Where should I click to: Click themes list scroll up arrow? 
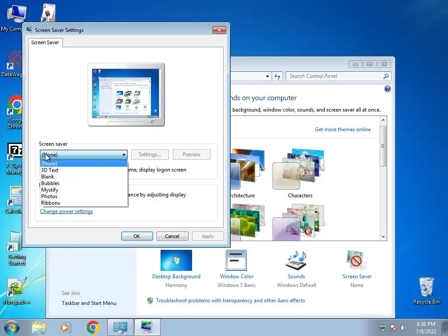click(383, 120)
